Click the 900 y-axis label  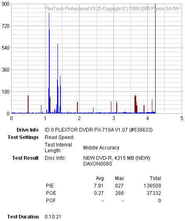pyautogui.click(x=5, y=4)
